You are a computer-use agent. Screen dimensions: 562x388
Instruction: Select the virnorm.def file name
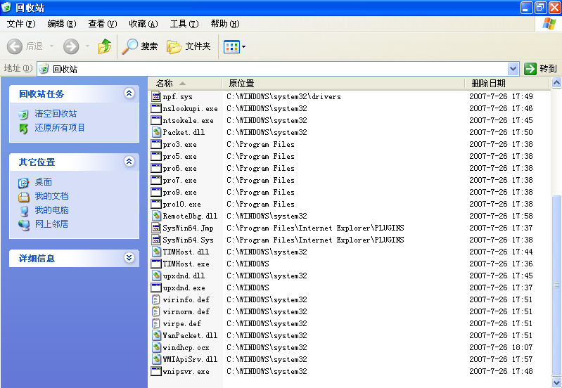pos(186,311)
